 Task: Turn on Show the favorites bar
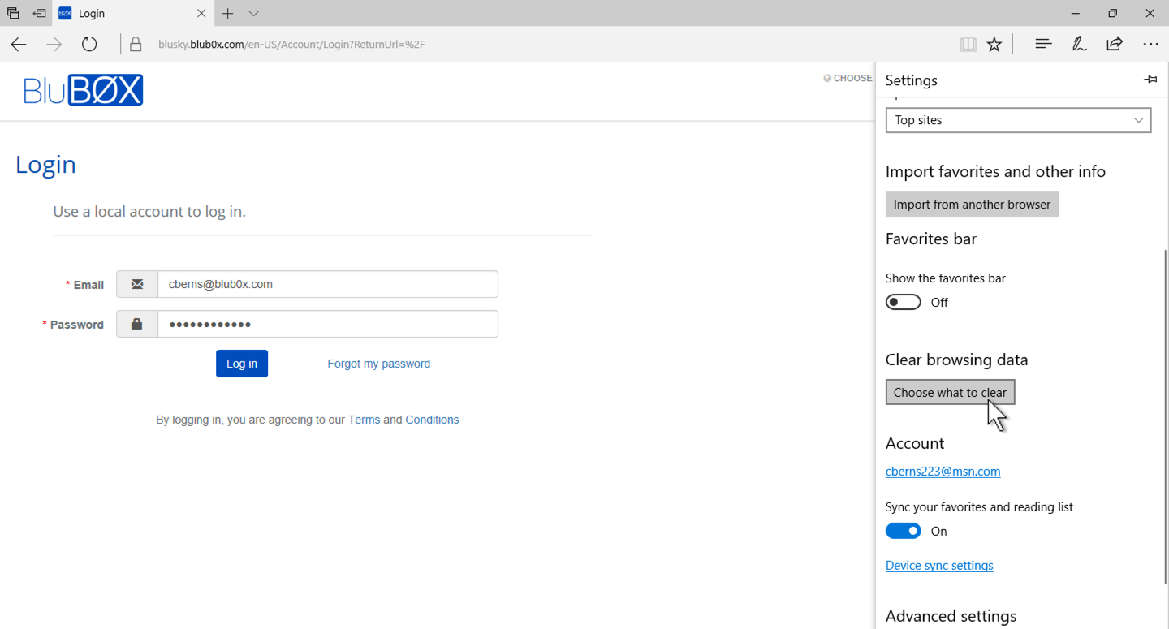(x=903, y=303)
